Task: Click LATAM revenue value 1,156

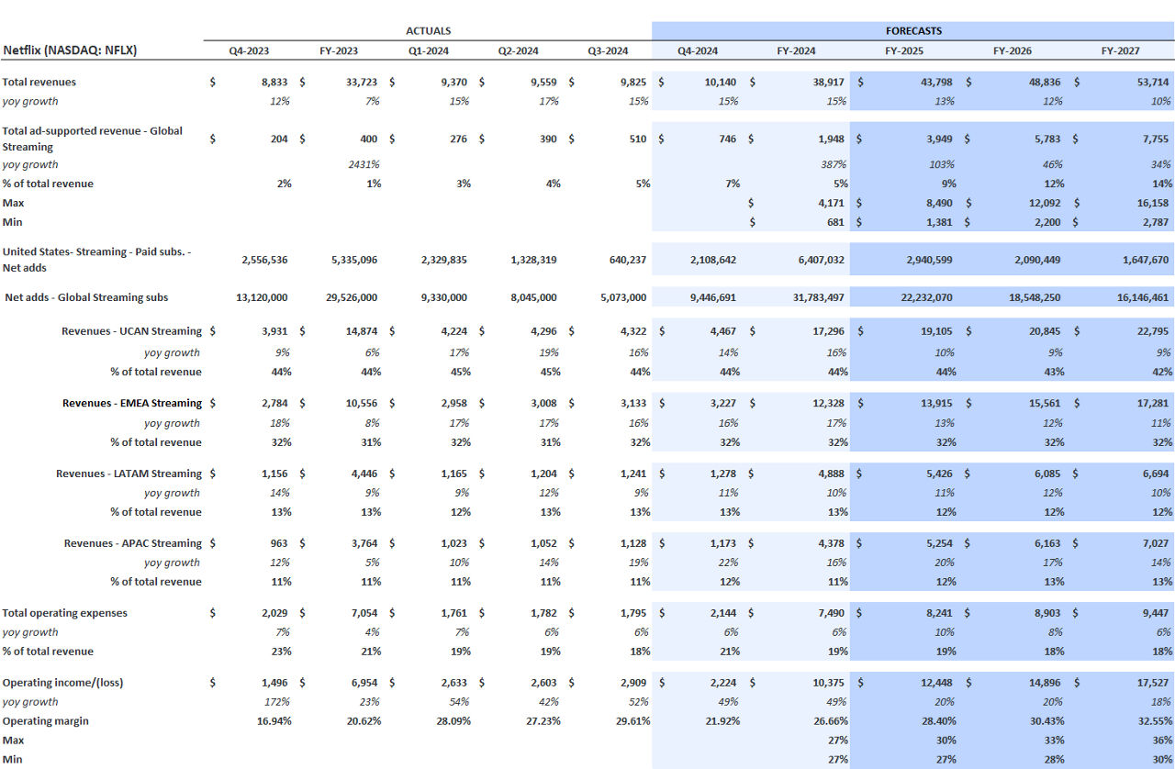Action: click(x=276, y=474)
